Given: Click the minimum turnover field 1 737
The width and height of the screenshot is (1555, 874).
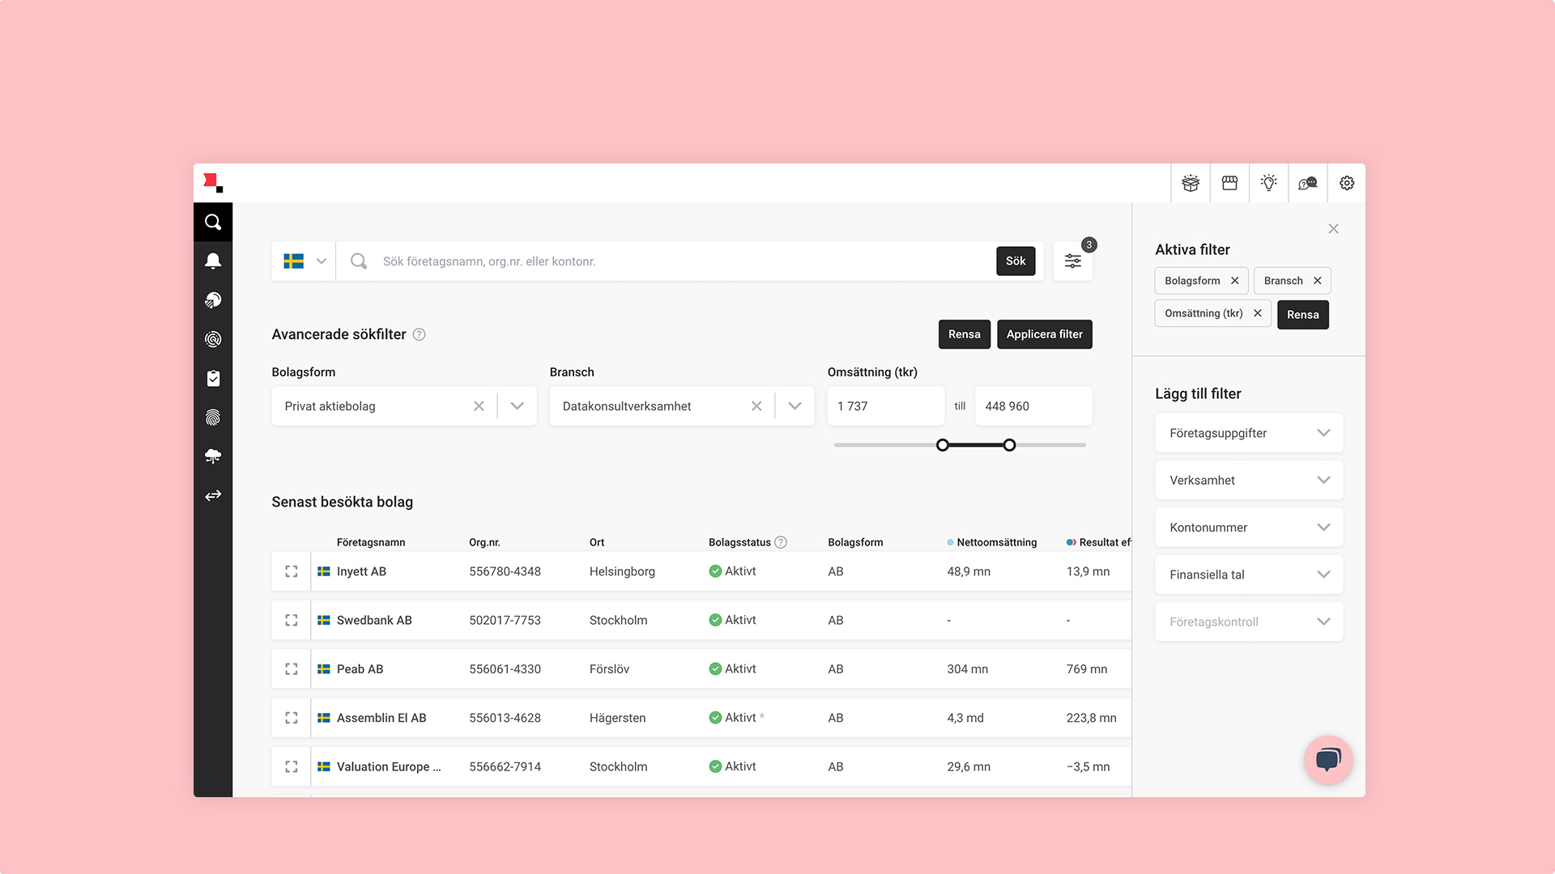Looking at the screenshot, I should pyautogui.click(x=886, y=406).
